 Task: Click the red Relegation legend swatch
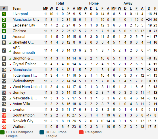point(81,132)
